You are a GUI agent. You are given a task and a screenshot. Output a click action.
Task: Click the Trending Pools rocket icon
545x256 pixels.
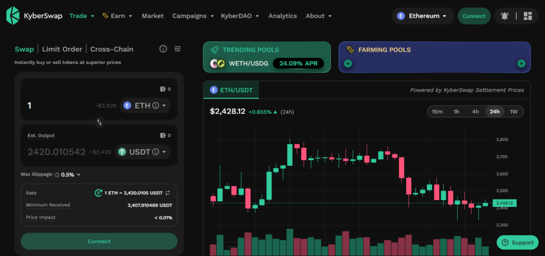[214, 50]
